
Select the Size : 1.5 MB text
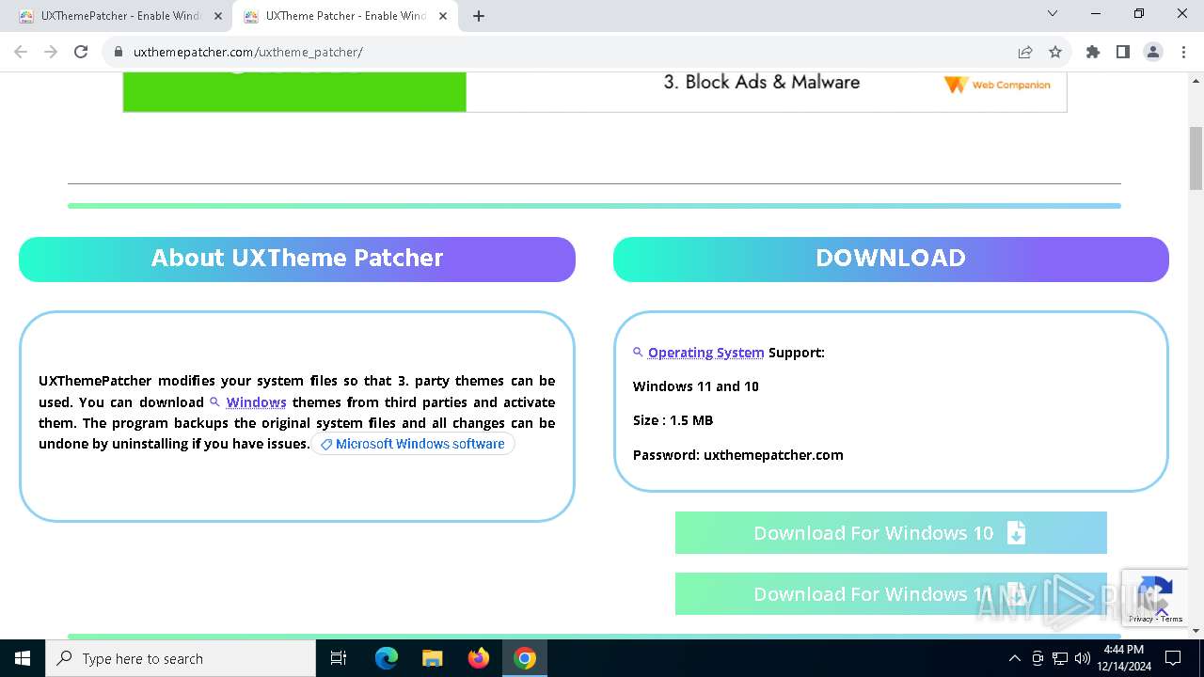pos(673,420)
